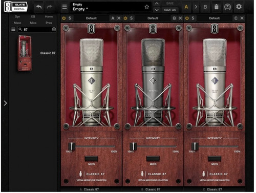Click the SAVE button

click(170, 4)
